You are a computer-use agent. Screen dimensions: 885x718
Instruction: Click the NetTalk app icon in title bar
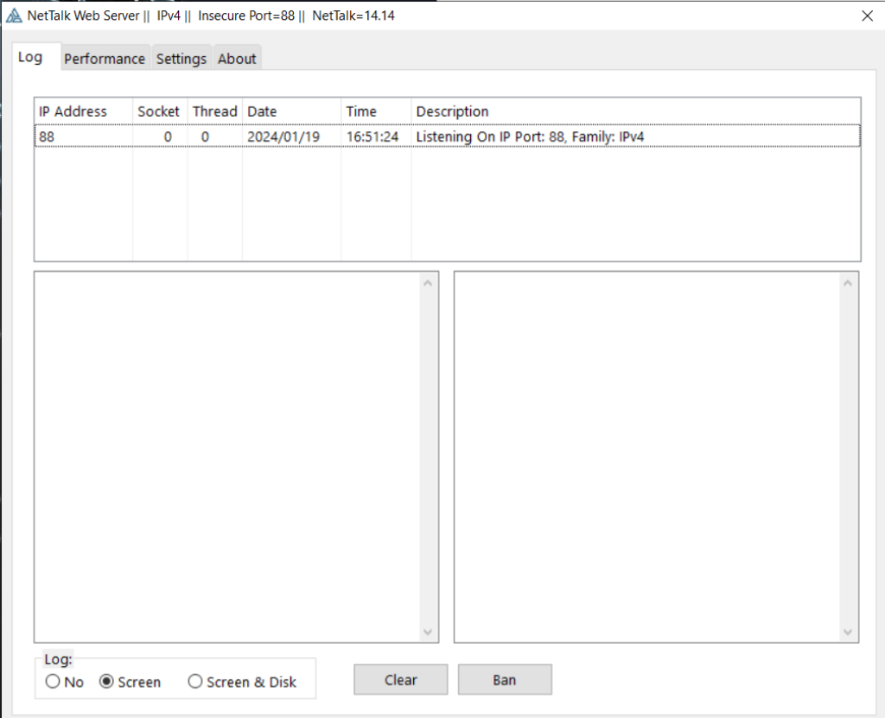click(x=14, y=16)
